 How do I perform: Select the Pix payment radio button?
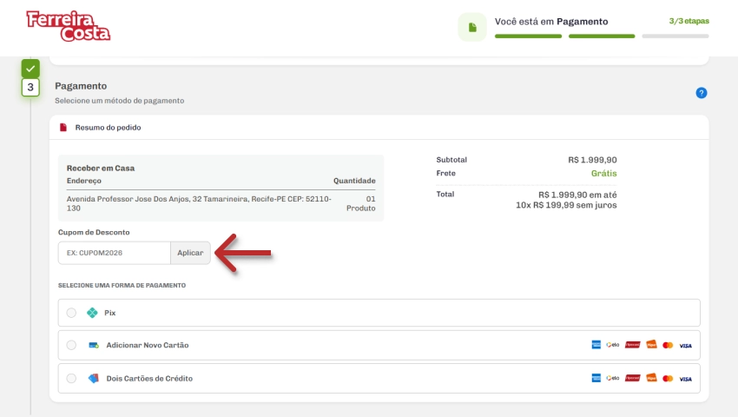(x=71, y=313)
